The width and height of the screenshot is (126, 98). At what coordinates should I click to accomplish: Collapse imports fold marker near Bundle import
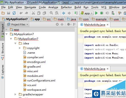83,45
